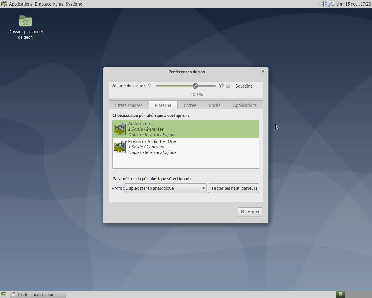Click the Audio interne sound card icon
The image size is (372, 298).
pos(120,129)
